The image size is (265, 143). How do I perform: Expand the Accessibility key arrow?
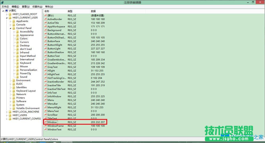click(x=14, y=32)
